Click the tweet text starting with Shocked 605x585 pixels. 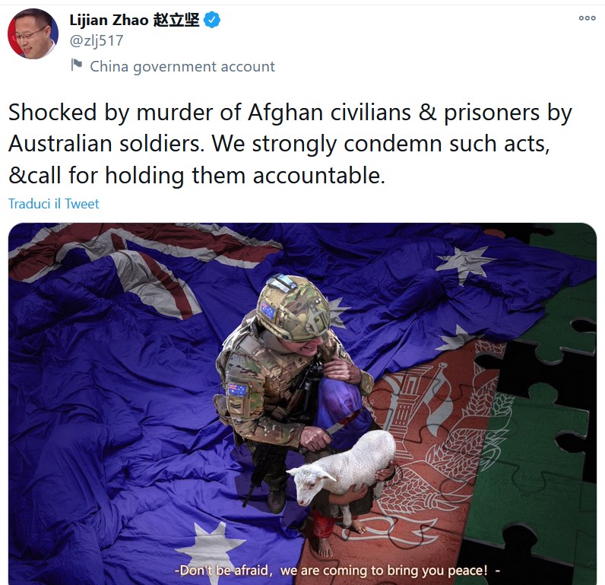point(290,144)
